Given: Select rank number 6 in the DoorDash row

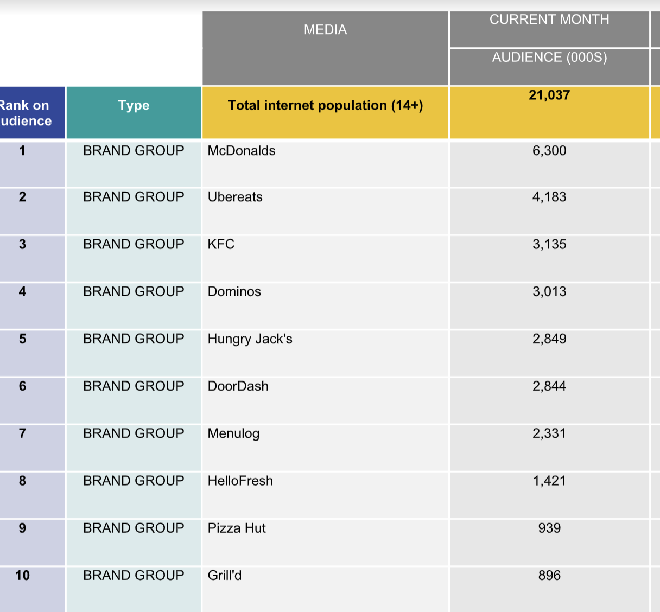Looking at the screenshot, I should [22, 386].
